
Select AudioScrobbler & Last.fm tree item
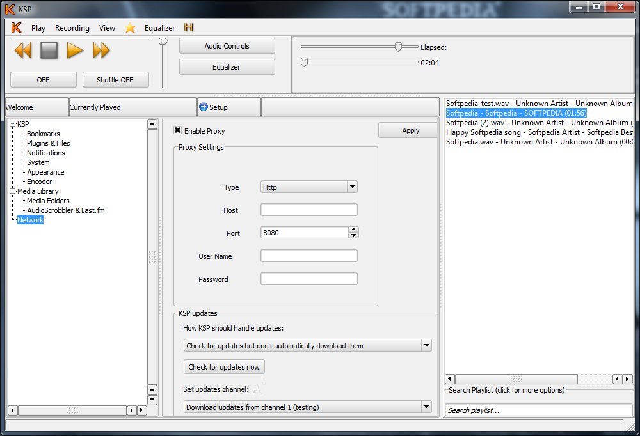(x=66, y=210)
